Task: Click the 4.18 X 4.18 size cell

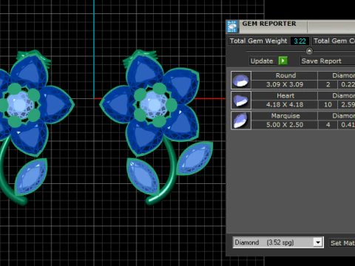Action: (285, 105)
